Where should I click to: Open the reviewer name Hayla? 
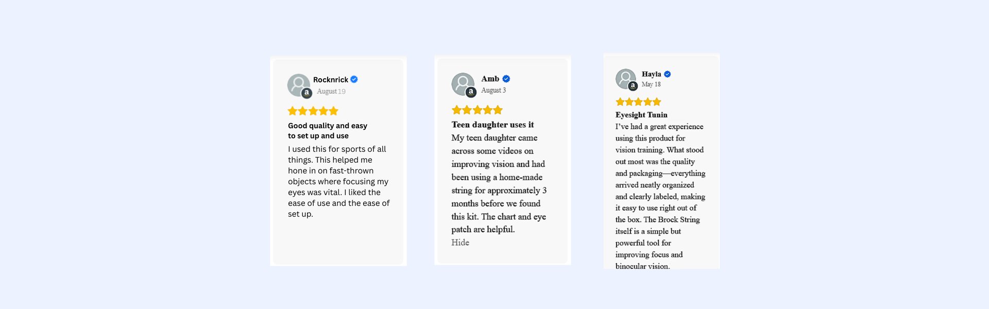[x=651, y=74]
